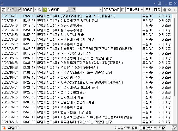Select the 신규시설투자등 disclosure row

87,25
